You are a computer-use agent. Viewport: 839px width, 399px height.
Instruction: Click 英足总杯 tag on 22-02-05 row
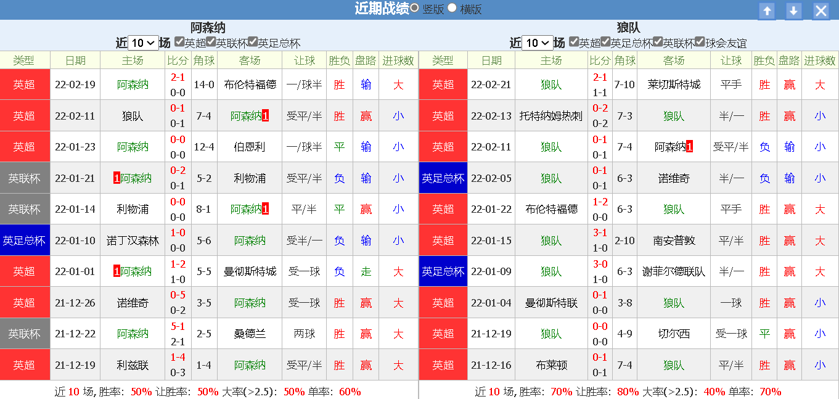[443, 178]
